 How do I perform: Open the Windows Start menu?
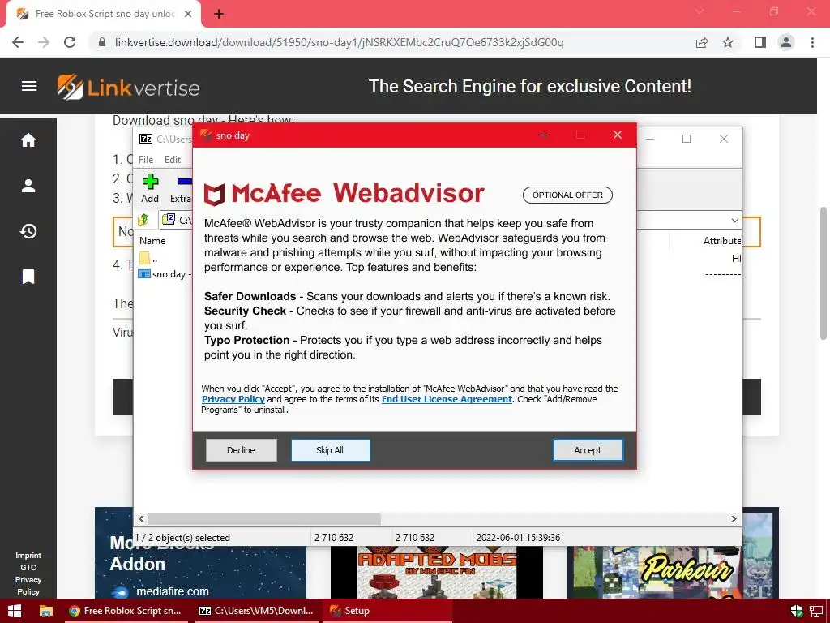point(15,611)
